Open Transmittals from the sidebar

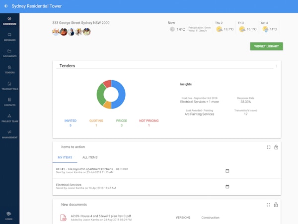click(x=9, y=86)
